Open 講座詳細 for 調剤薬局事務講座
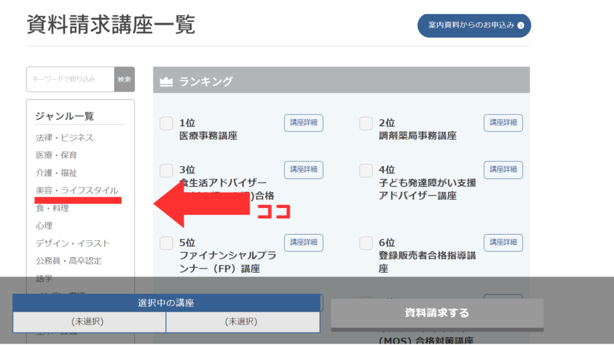 point(503,123)
